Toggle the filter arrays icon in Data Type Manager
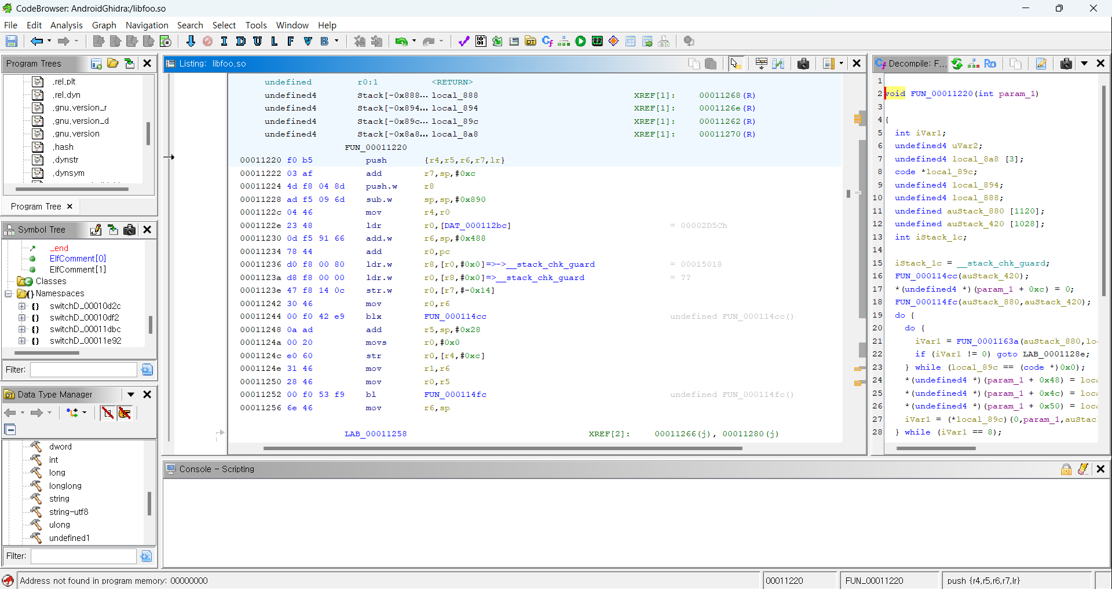Image resolution: width=1112 pixels, height=589 pixels. click(108, 413)
